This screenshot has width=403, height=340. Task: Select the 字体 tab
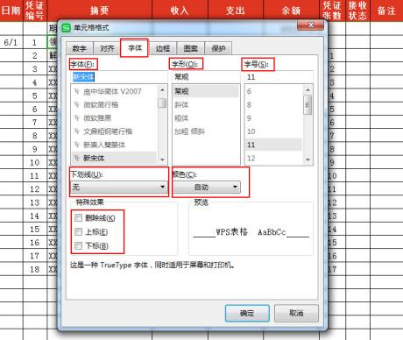point(135,48)
